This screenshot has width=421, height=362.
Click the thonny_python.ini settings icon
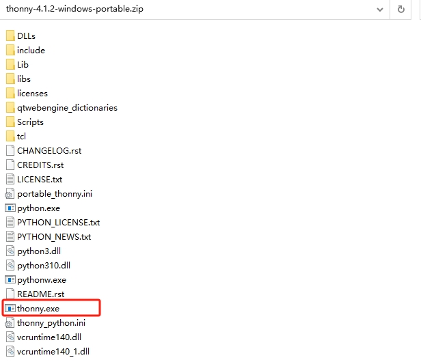[x=10, y=323]
